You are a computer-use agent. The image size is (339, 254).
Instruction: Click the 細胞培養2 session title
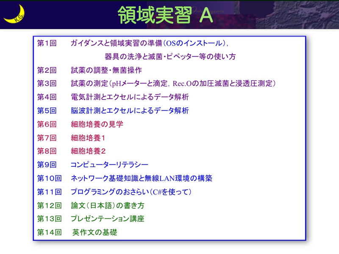[x=88, y=151]
